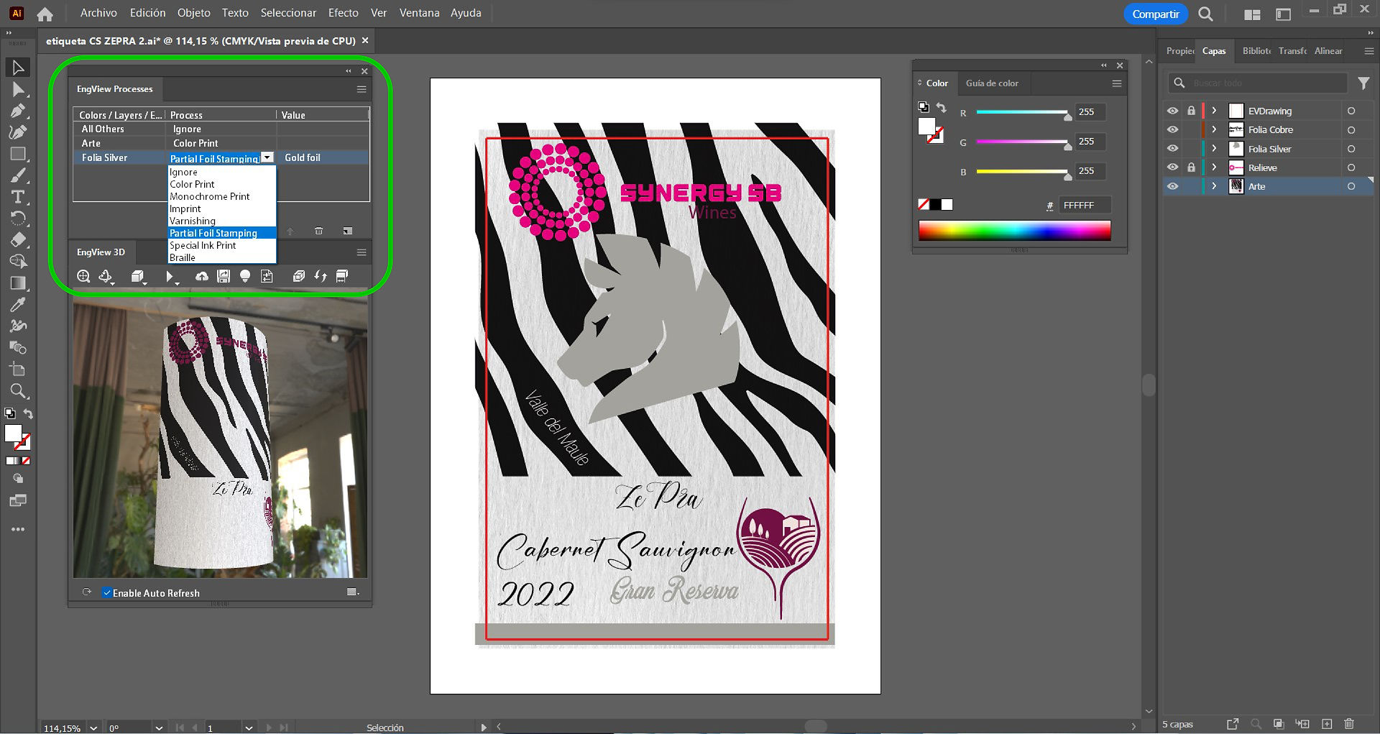Delete the selected layer with trash icon
This screenshot has height=734, width=1380.
click(x=1349, y=724)
